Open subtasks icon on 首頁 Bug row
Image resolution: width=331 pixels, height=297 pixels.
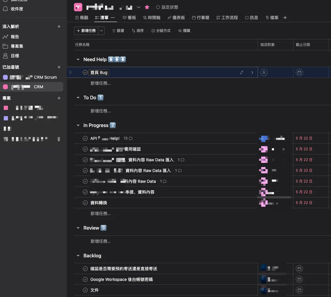242,72
